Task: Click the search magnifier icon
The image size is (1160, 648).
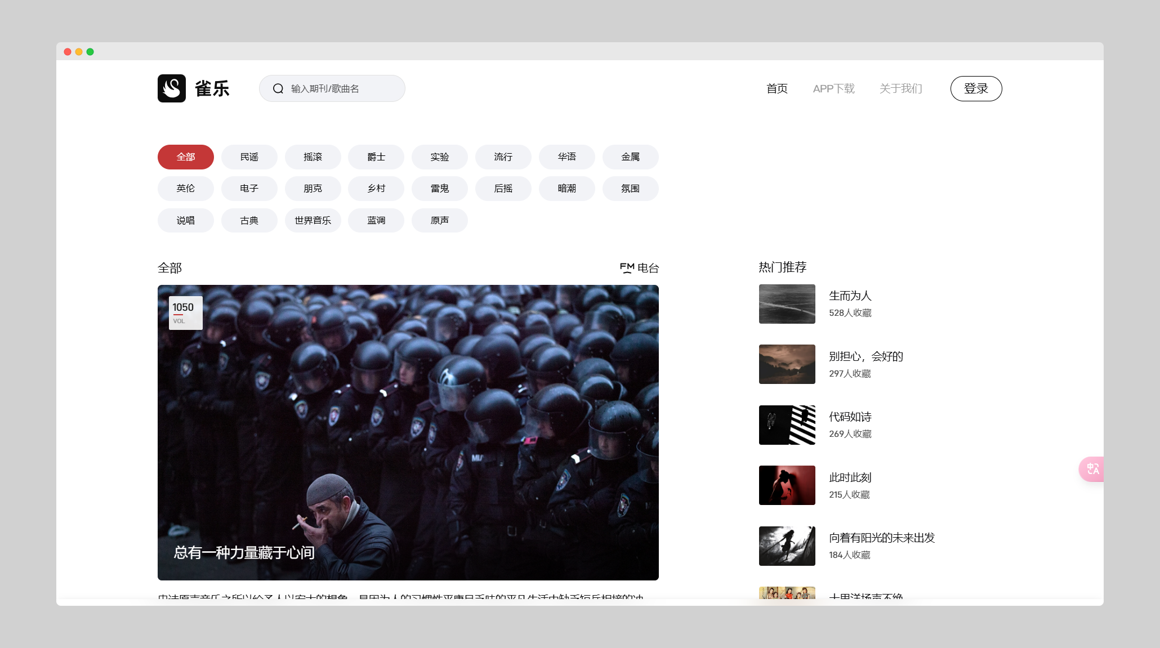Action: coord(278,88)
